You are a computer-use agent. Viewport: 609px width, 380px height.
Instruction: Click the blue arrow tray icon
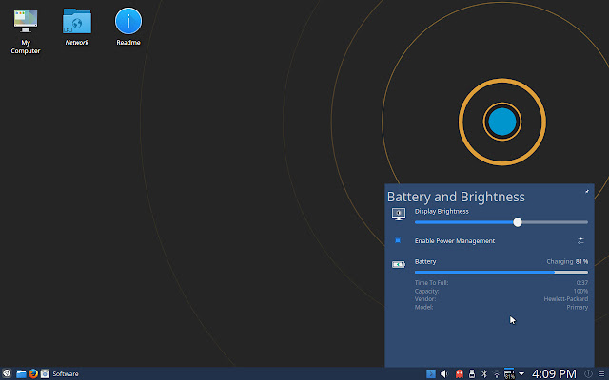[431, 373]
